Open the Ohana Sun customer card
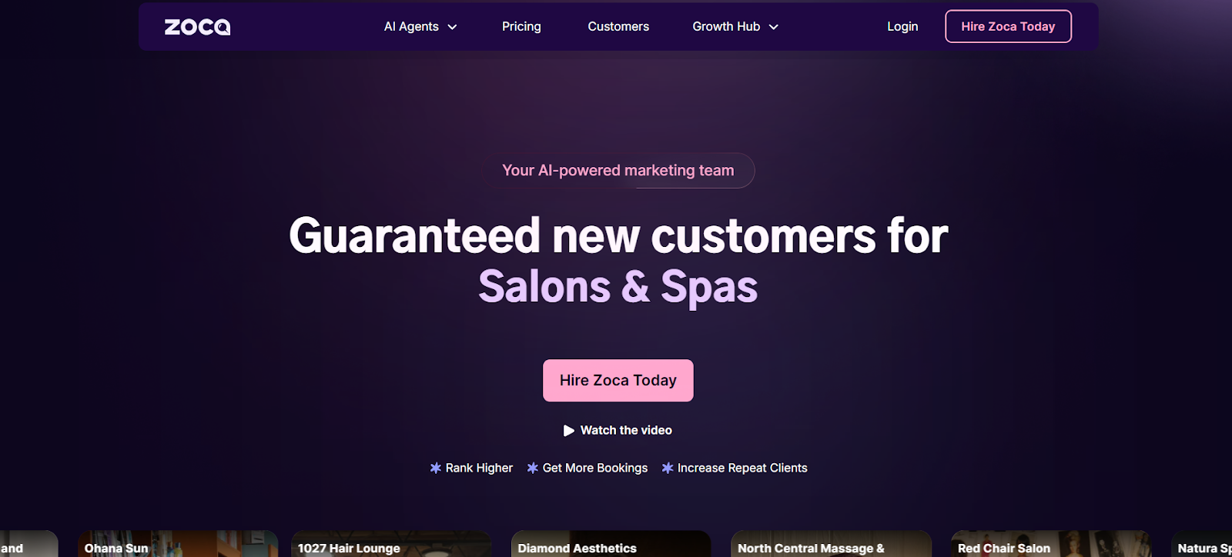Image resolution: width=1232 pixels, height=557 pixels. pyautogui.click(x=178, y=544)
